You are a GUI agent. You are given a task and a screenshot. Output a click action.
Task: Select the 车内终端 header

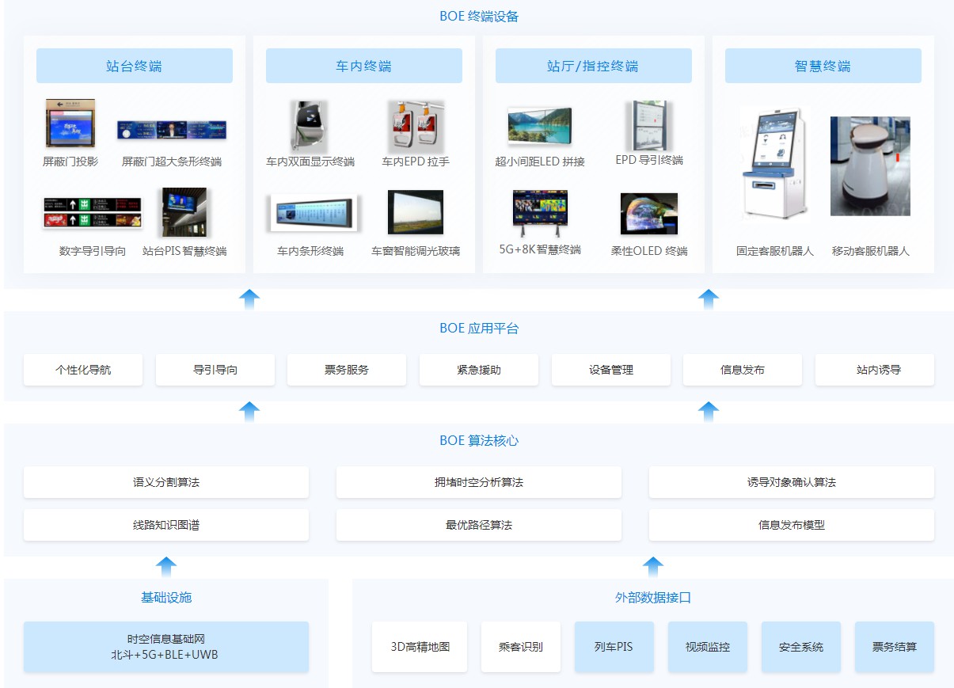point(363,66)
